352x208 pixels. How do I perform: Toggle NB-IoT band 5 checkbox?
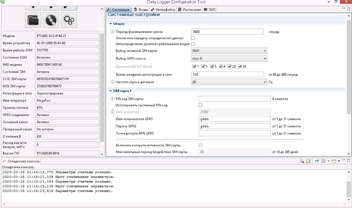coord(212,67)
